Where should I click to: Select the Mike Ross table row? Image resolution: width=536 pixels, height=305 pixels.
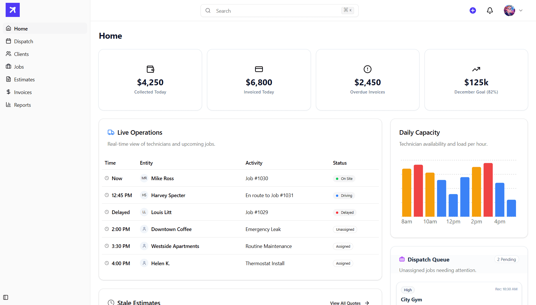click(x=240, y=178)
